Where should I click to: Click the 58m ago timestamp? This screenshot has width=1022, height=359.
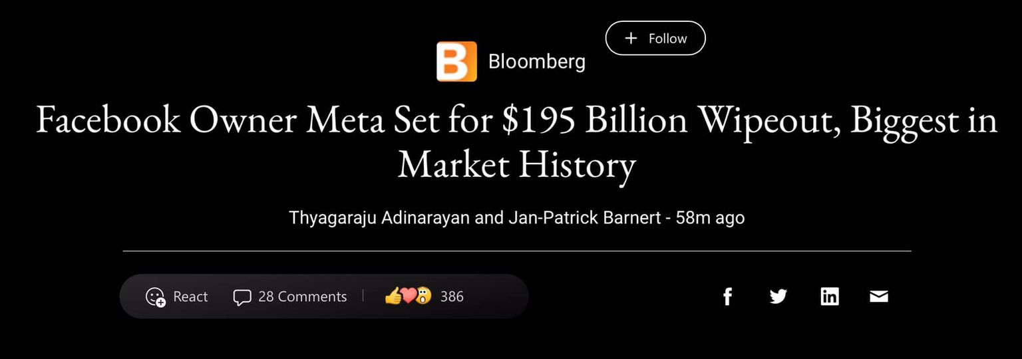(x=710, y=217)
